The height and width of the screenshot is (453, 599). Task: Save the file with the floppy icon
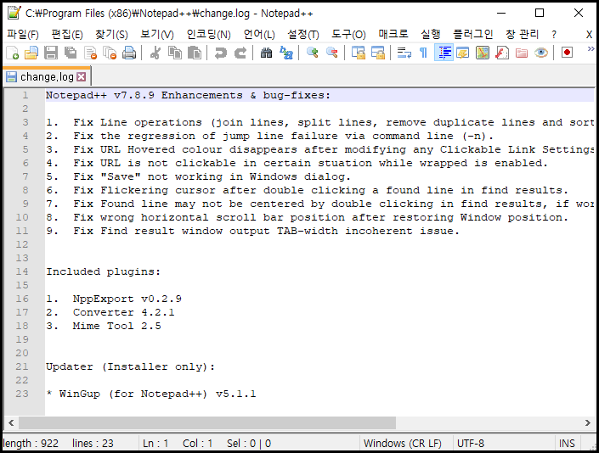click(51, 53)
